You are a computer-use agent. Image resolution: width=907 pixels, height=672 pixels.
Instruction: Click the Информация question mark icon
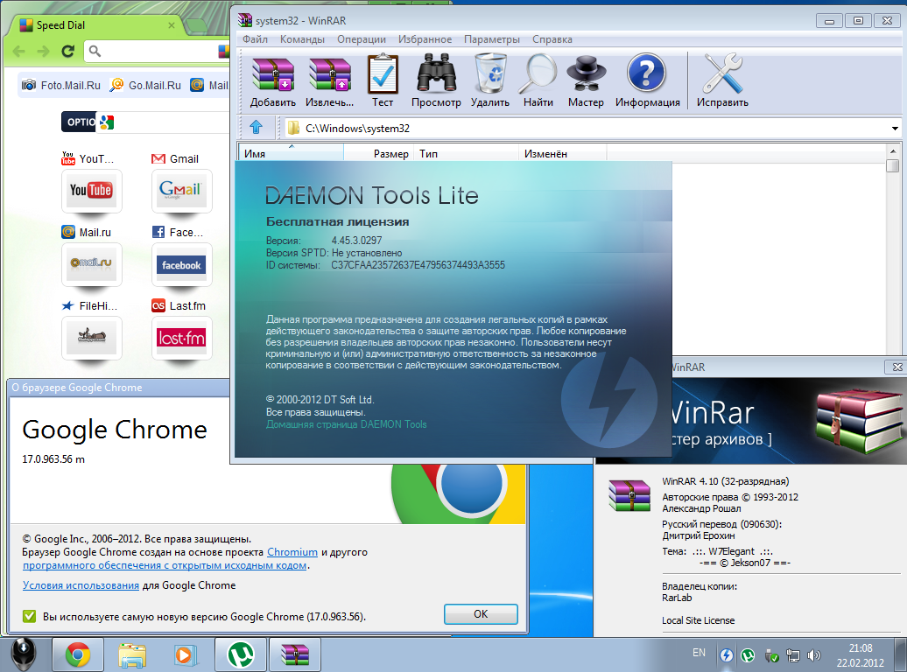(x=647, y=80)
